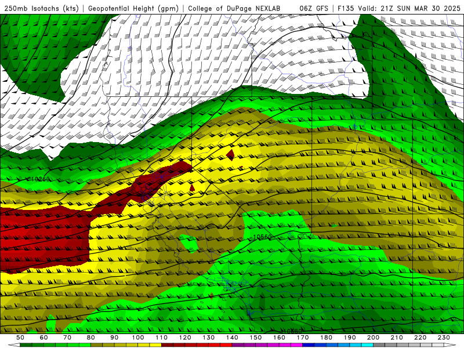The height and width of the screenshot is (348, 464).
Task: Click the 230 value on the color scale
Action: coord(444,338)
